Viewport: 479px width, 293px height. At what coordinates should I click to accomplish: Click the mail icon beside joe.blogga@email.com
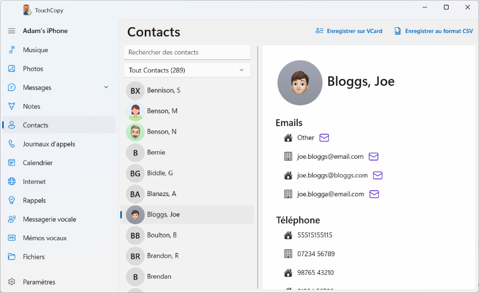[374, 194]
